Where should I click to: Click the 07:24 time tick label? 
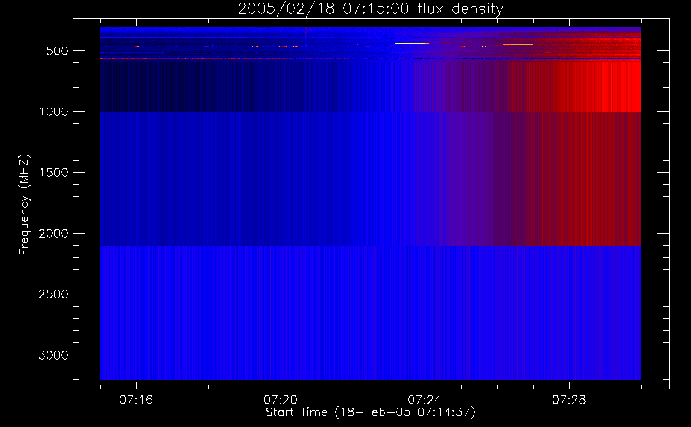click(x=425, y=400)
